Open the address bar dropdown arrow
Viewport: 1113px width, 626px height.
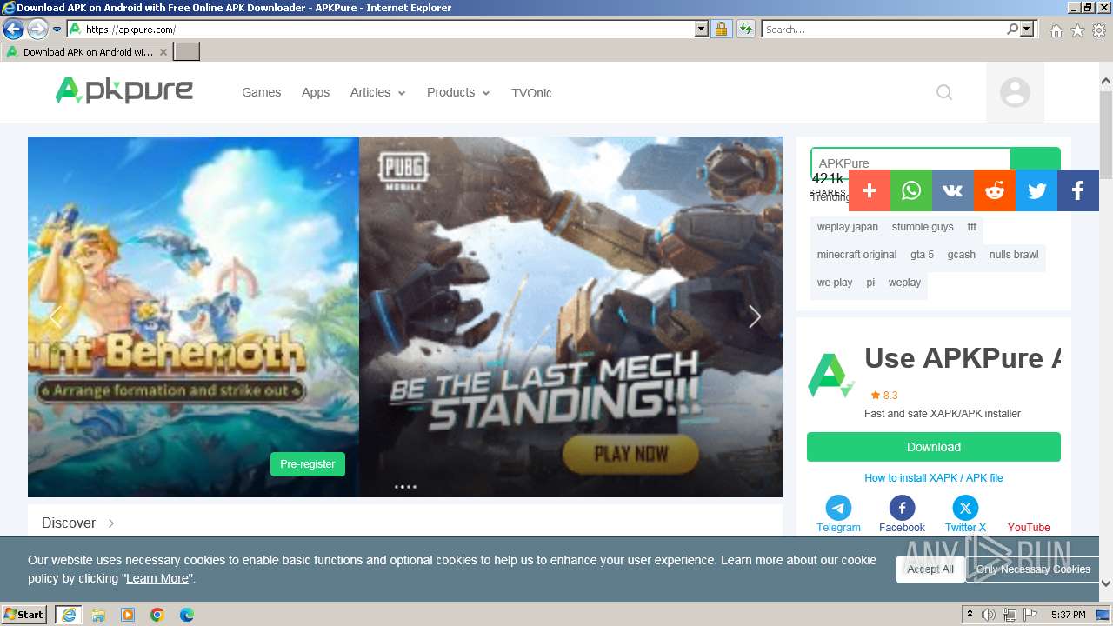coord(702,30)
